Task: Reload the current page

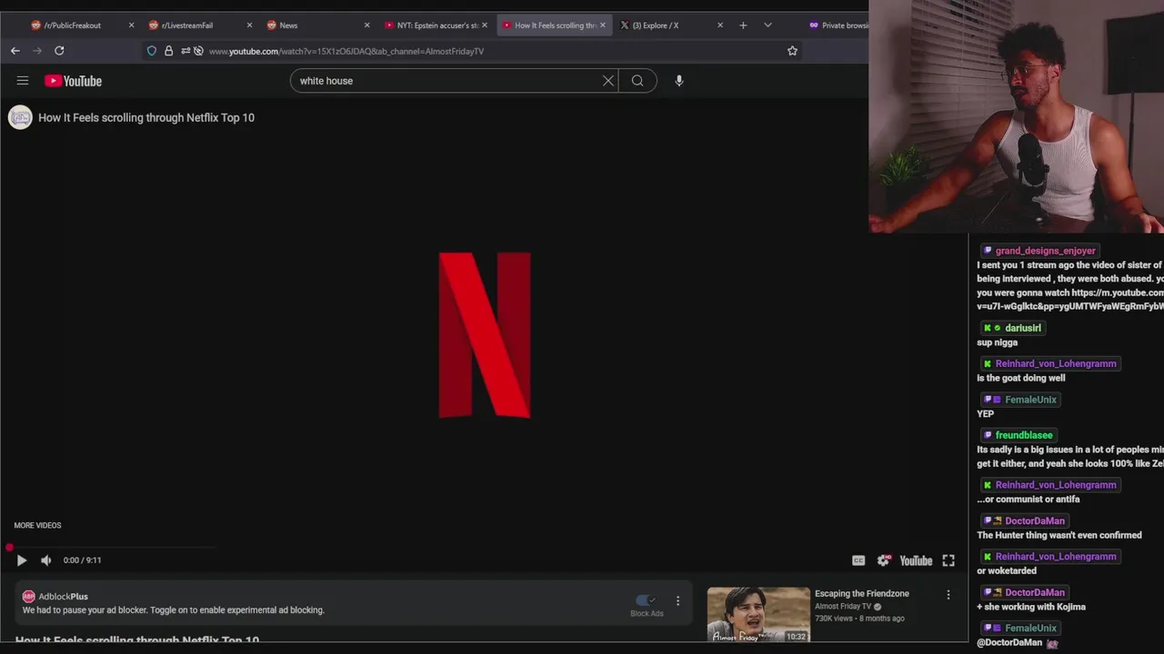Action: [x=59, y=51]
